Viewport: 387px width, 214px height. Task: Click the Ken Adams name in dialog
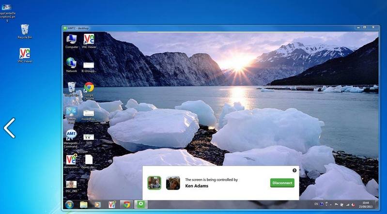pos(197,186)
